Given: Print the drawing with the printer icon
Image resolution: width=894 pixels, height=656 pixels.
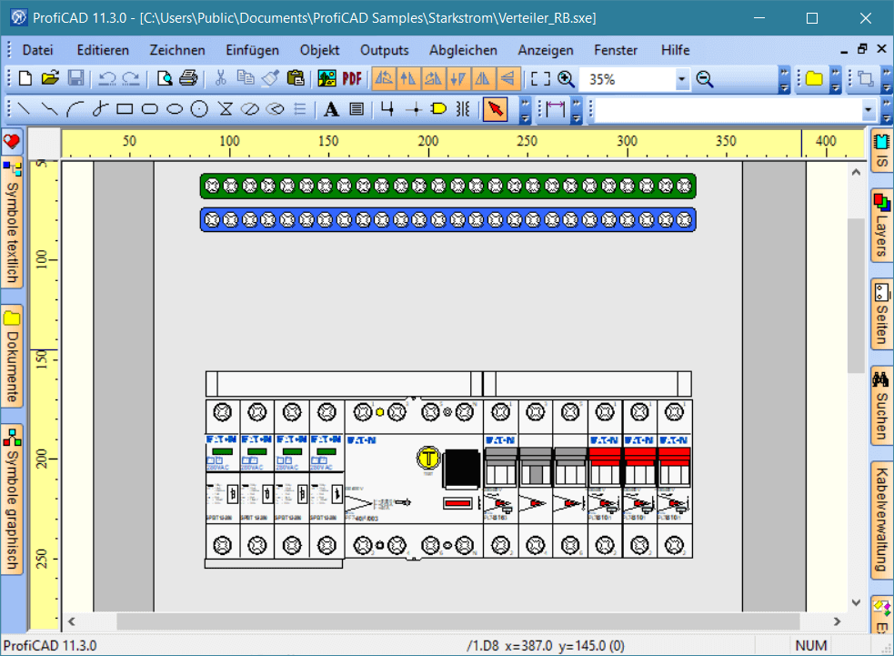Looking at the screenshot, I should pyautogui.click(x=188, y=78).
